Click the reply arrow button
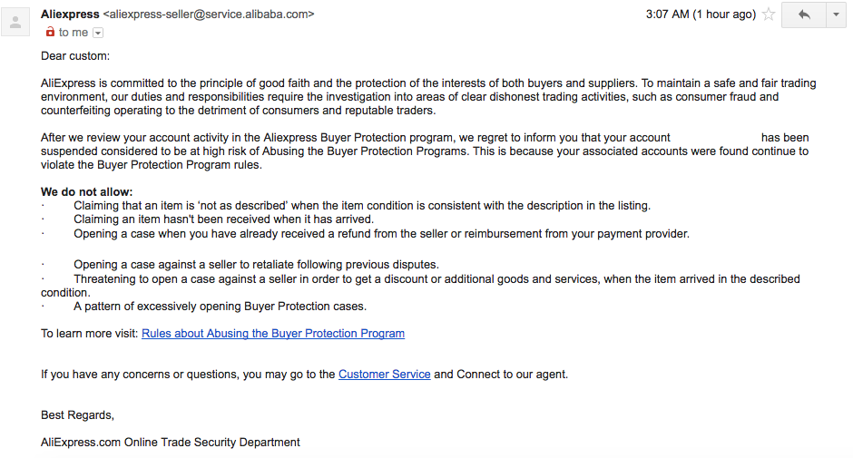 (x=803, y=15)
